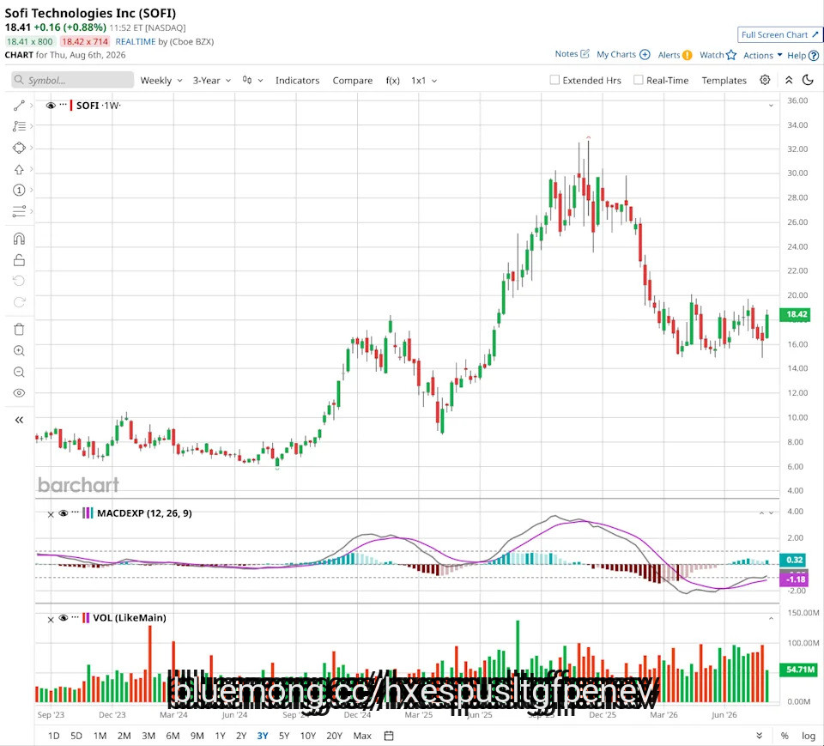Remove the VOL indicator pane

pos(51,619)
